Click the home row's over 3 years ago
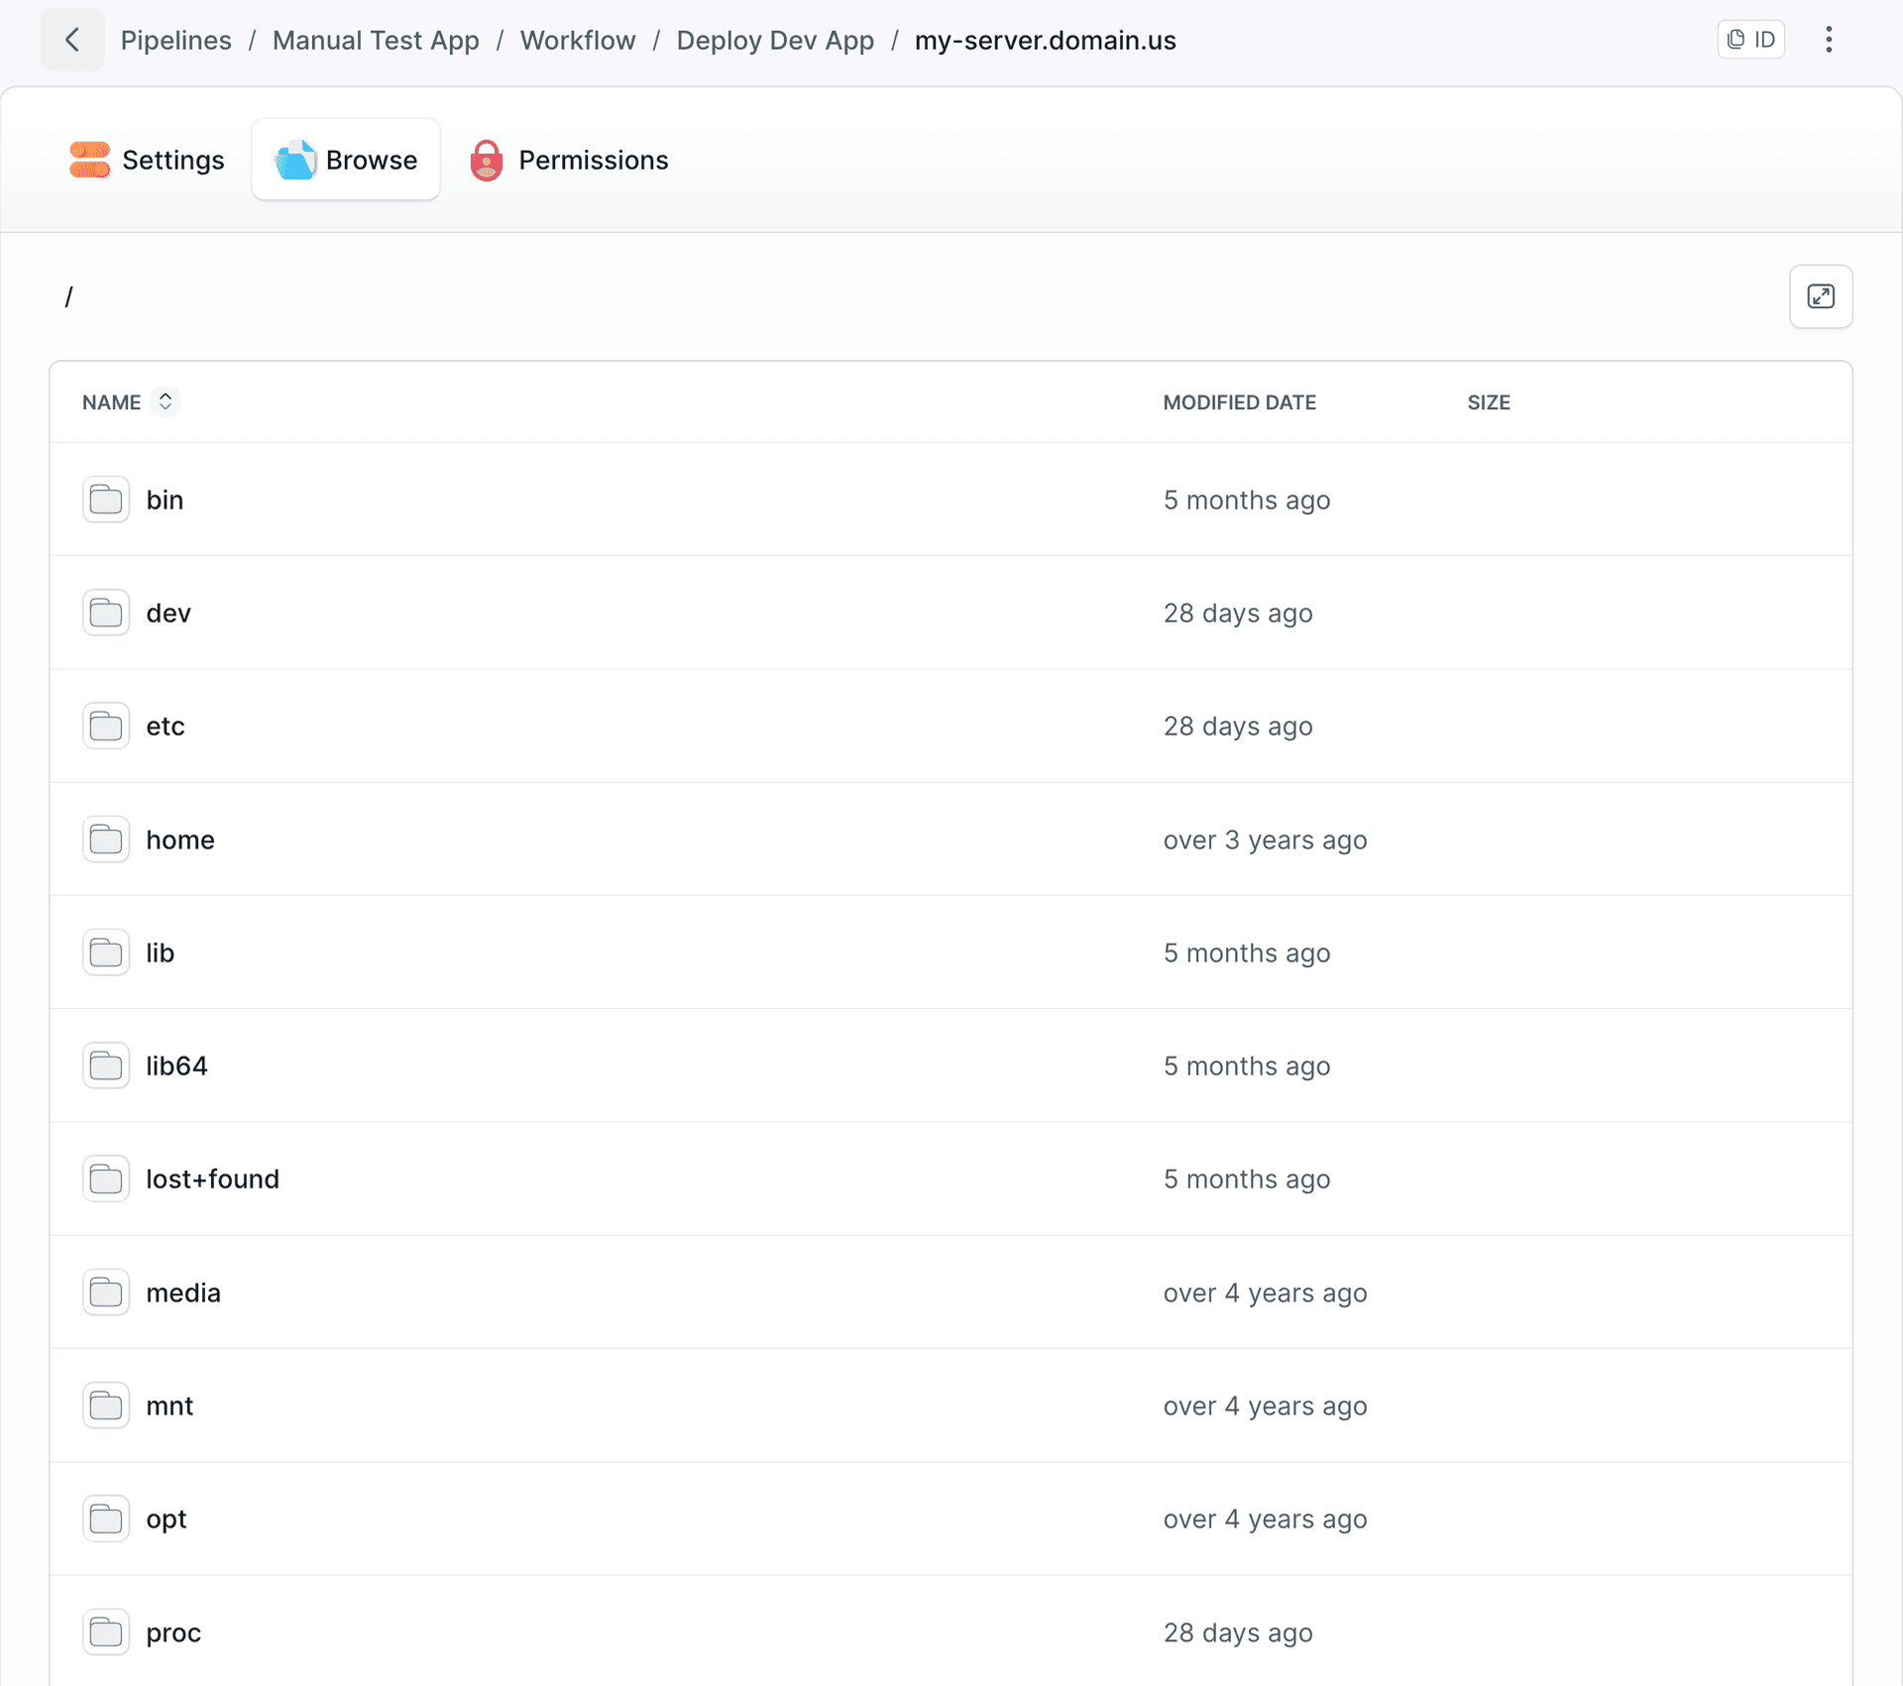1903x1686 pixels. (x=1265, y=840)
